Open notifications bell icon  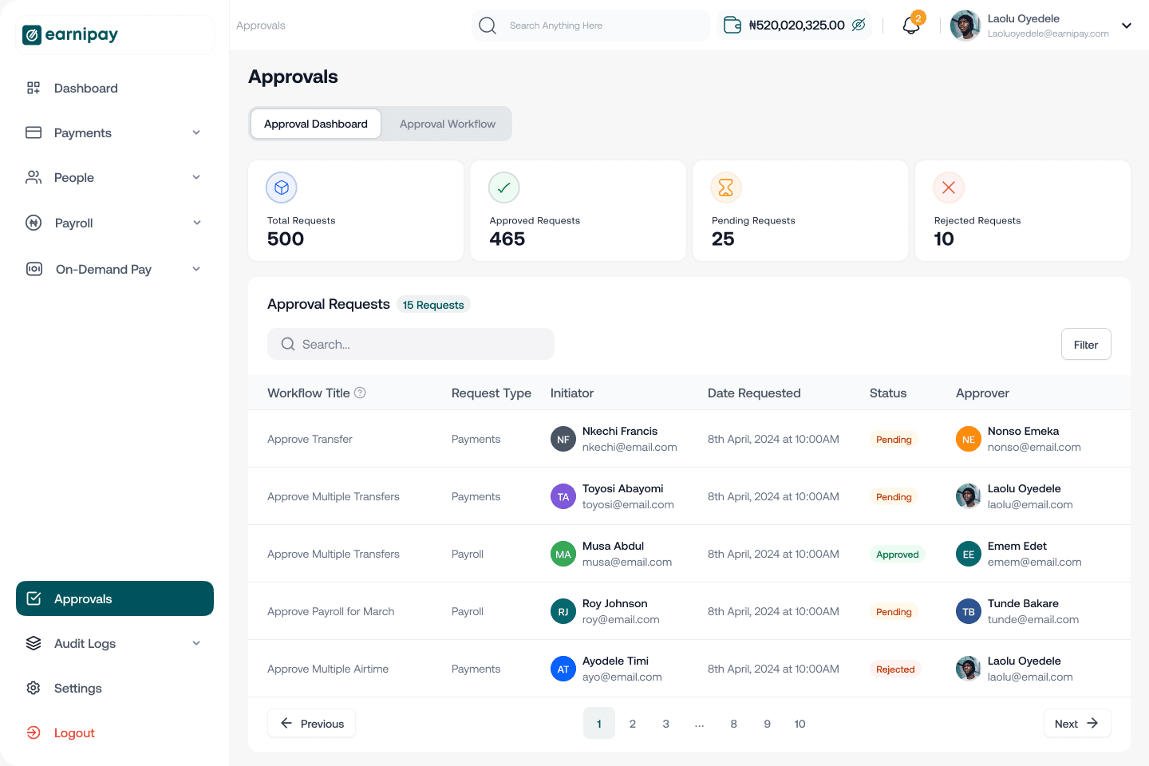point(911,26)
